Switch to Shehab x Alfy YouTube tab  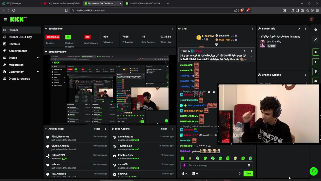pos(62,4)
